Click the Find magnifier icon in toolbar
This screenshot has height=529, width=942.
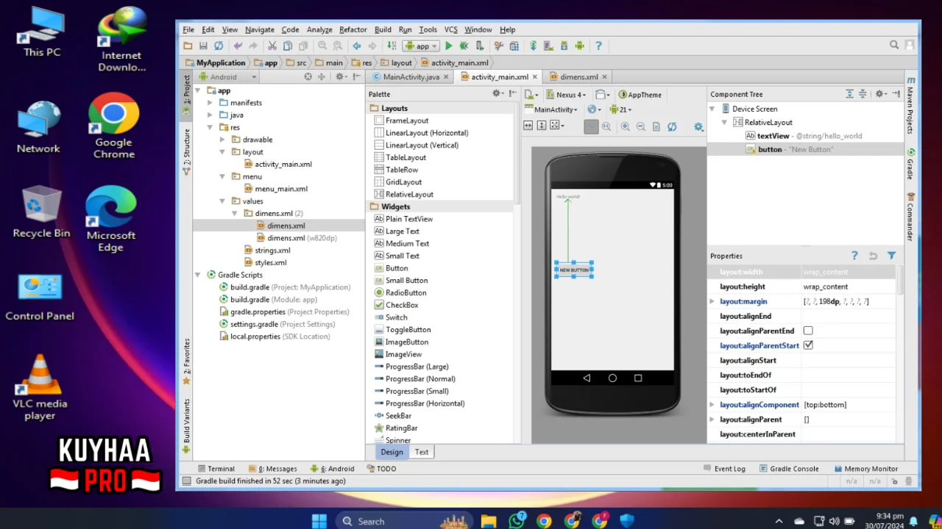322,46
